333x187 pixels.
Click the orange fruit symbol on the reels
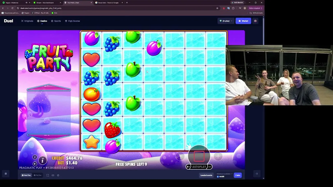point(92,94)
